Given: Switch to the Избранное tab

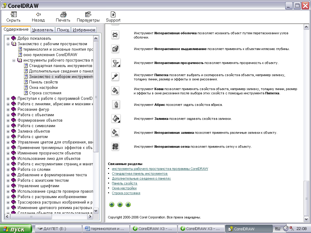Looking at the screenshot, I should pos(84,30).
